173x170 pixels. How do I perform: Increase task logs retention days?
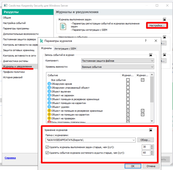[152, 146]
